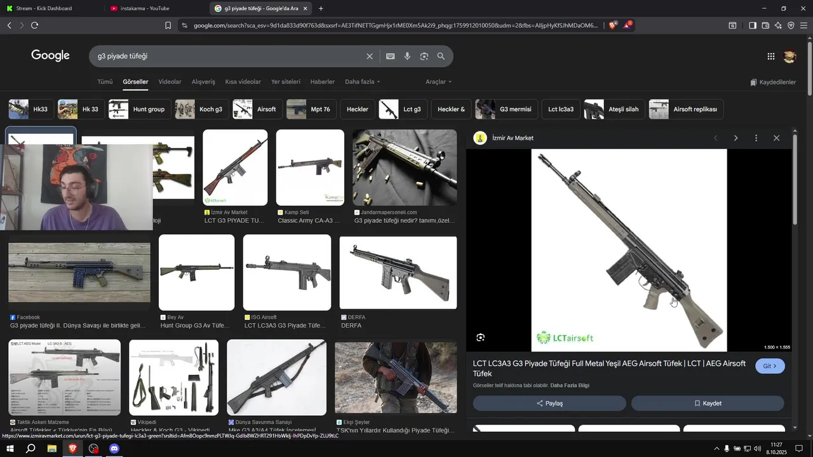Close the Google search tab
The image size is (813, 457).
[306, 8]
